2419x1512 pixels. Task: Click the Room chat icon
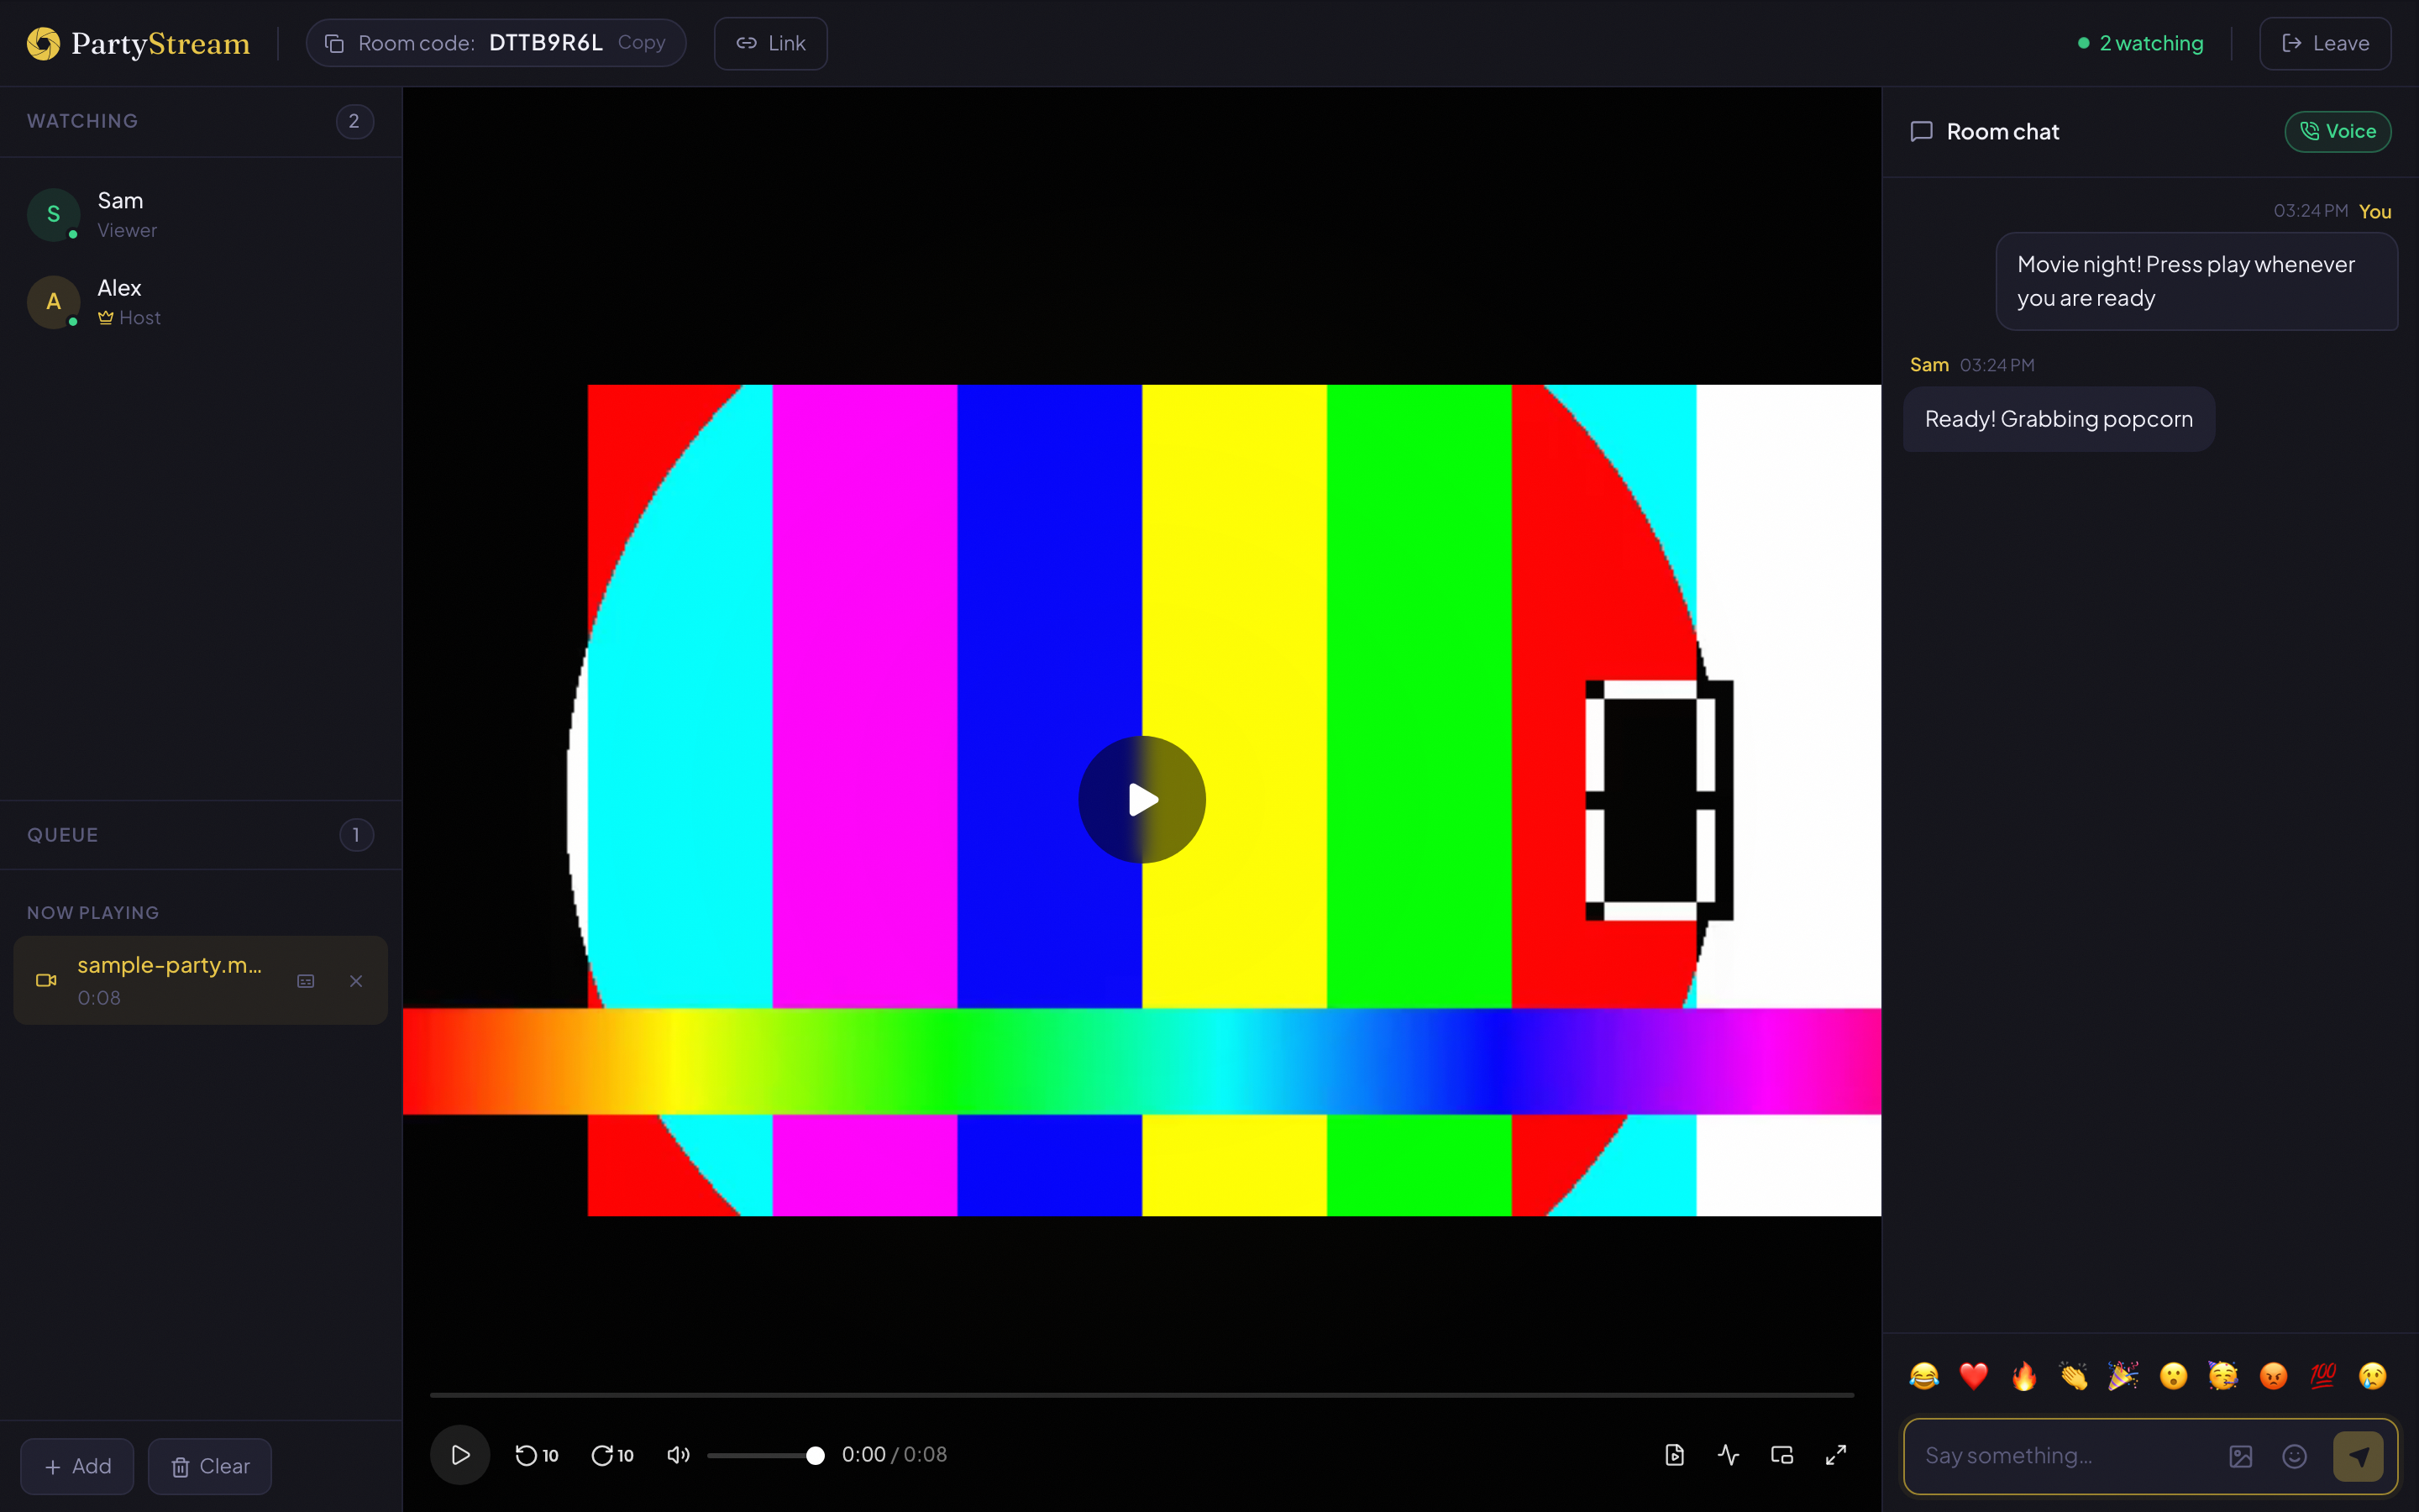coord(1921,131)
